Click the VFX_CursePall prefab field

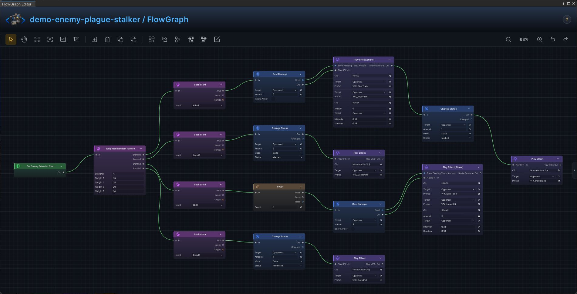365,280
